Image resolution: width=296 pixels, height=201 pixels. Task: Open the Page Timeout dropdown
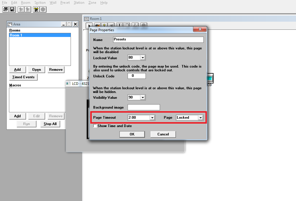point(152,118)
